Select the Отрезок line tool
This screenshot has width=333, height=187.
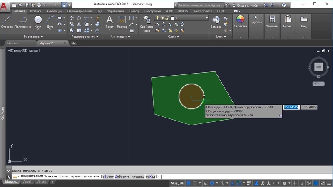point(7,22)
